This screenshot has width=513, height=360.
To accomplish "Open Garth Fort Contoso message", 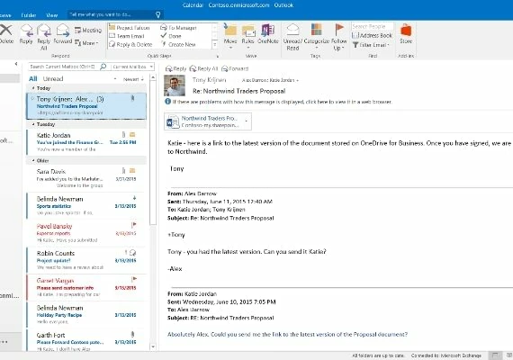I will (x=86, y=340).
